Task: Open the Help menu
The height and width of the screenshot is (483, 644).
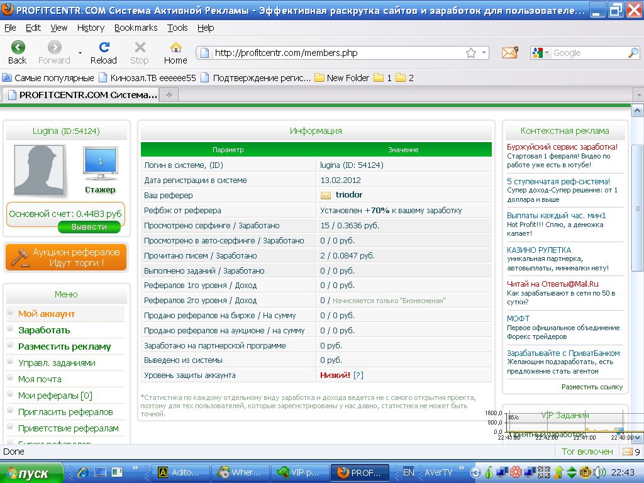Action: pos(206,28)
